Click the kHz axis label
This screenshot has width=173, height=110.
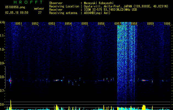2,22
